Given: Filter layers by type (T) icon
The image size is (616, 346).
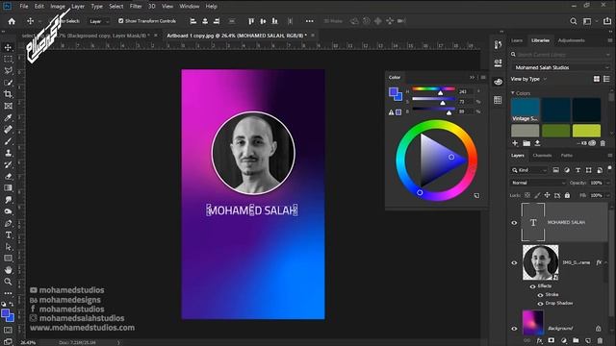Looking at the screenshot, I should pyautogui.click(x=577, y=170).
